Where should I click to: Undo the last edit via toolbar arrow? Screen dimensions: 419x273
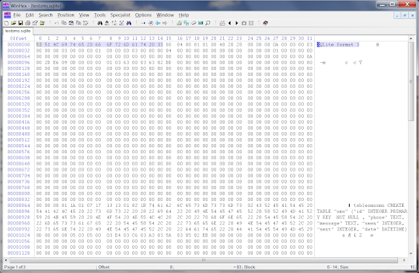(x=57, y=23)
